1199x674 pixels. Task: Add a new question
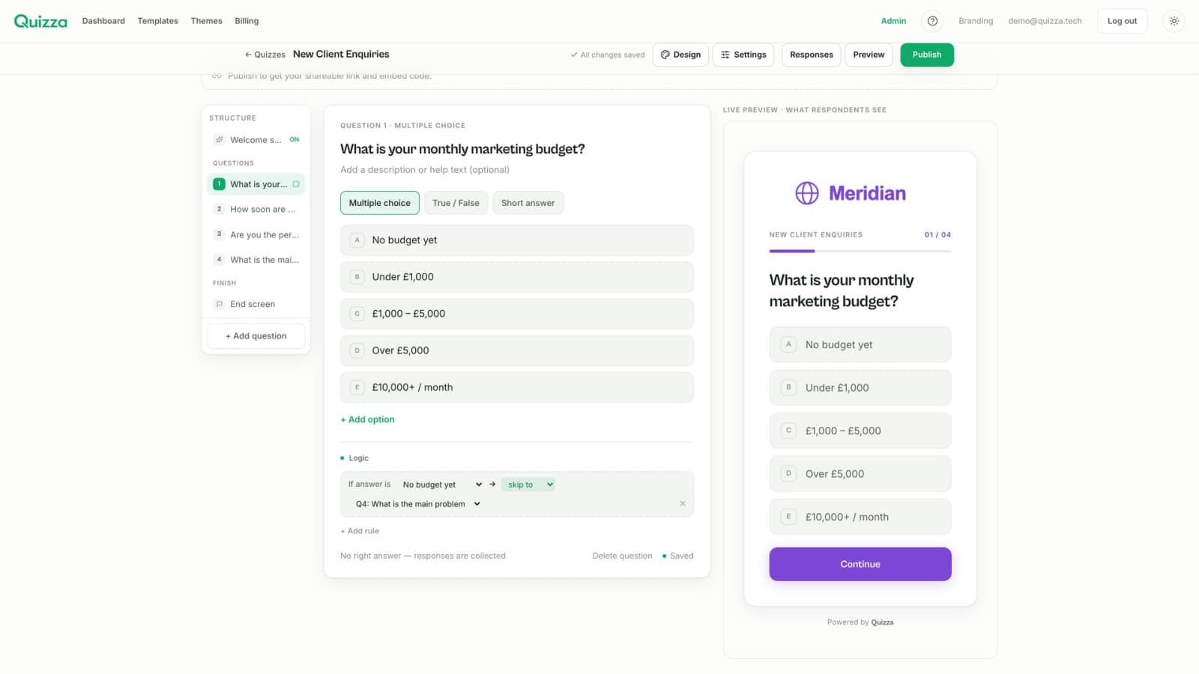pos(256,336)
